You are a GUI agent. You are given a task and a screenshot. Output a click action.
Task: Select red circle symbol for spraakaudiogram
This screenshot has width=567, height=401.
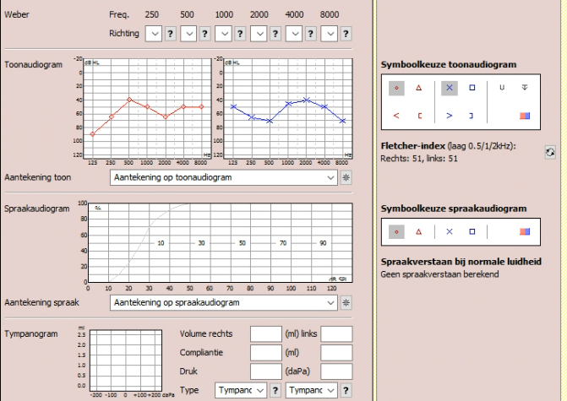[x=396, y=231]
